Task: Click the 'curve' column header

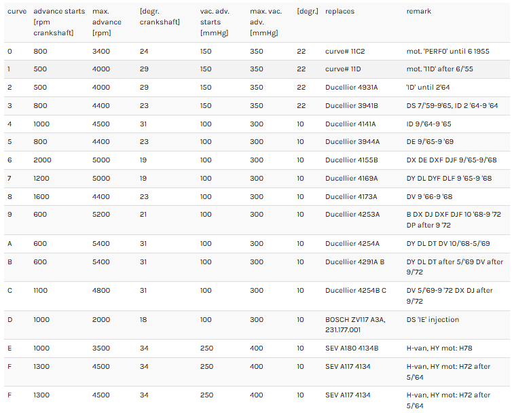Action: [x=17, y=11]
